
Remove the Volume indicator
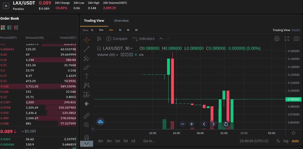(x=131, y=55)
